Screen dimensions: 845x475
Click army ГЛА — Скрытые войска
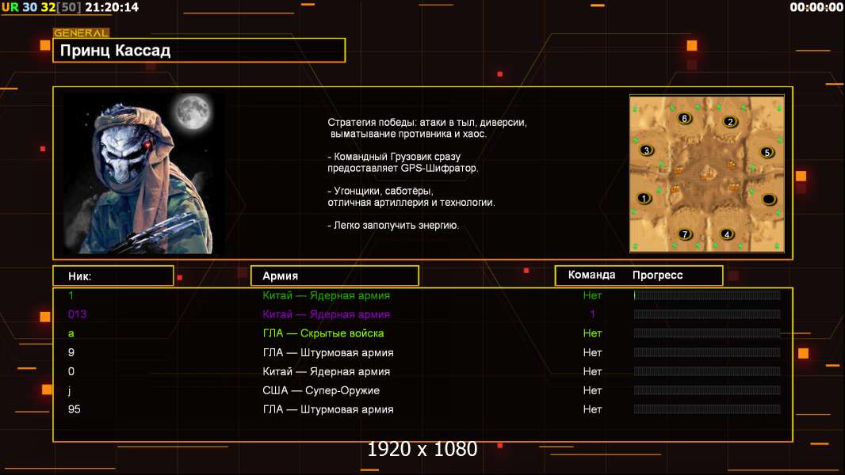[323, 333]
